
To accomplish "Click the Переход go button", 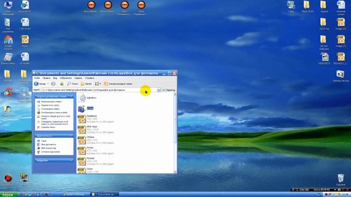I will click(x=168, y=90).
